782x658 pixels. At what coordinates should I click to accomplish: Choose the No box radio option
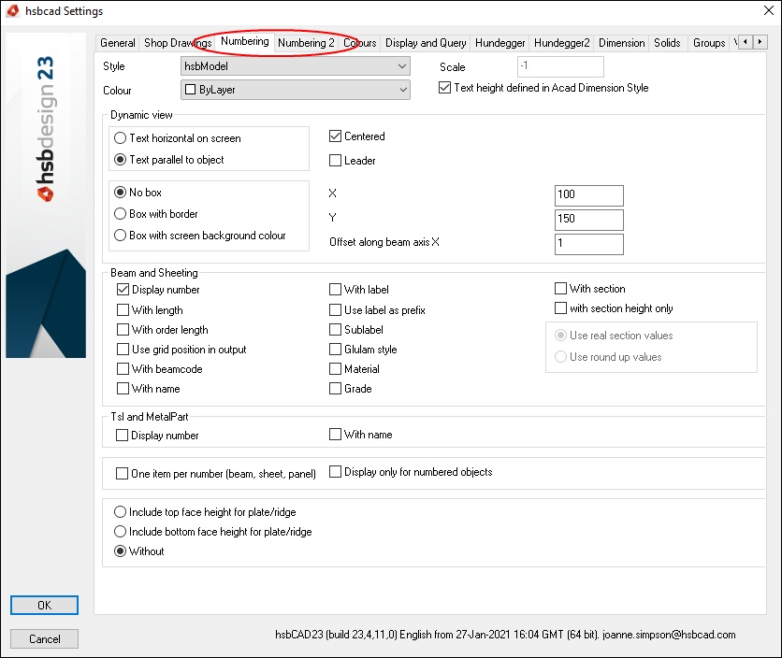[138, 192]
